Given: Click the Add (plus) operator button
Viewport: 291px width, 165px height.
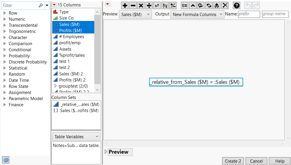Looking at the screenshot, I should click(125, 6).
